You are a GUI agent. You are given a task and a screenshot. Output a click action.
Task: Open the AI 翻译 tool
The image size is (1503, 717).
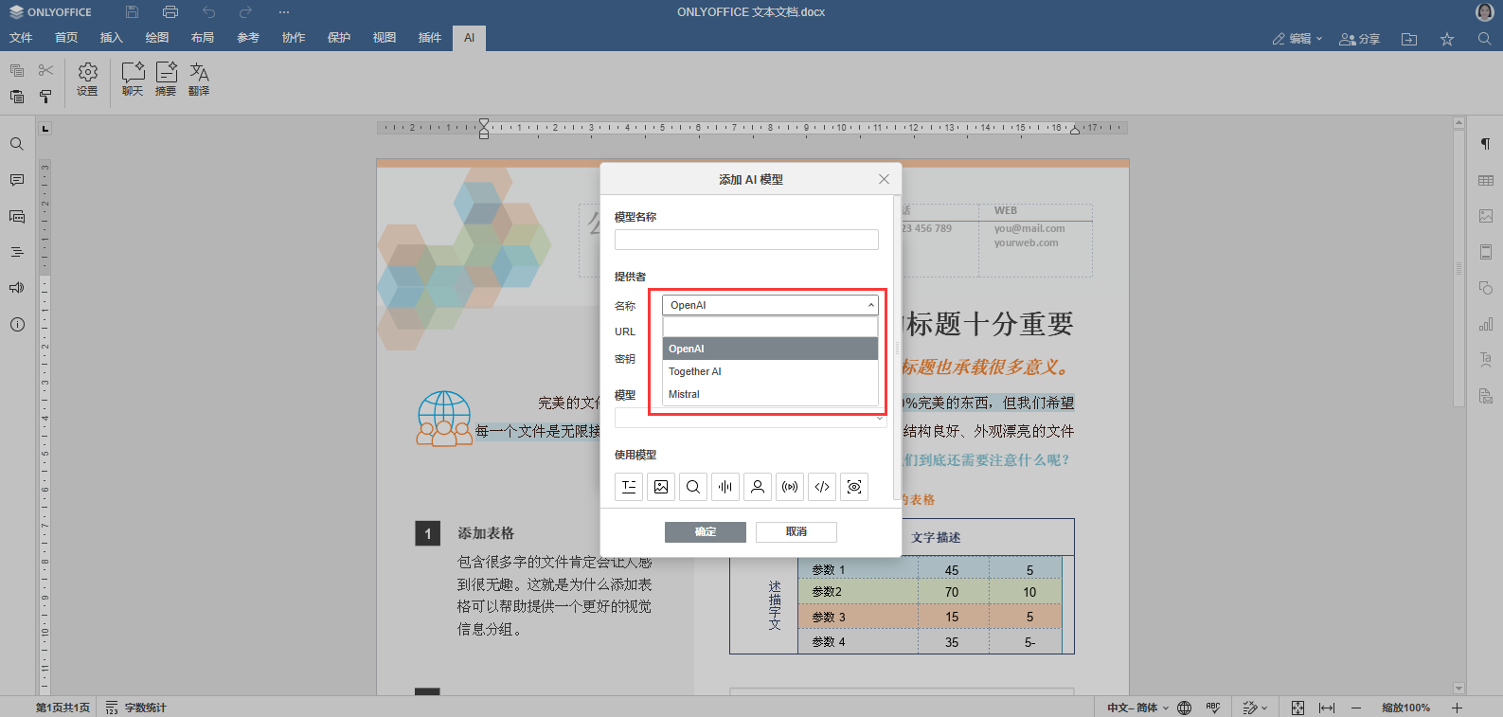[199, 80]
